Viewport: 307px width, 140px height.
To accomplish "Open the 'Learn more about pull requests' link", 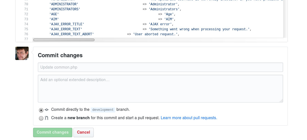I will (189, 118).
